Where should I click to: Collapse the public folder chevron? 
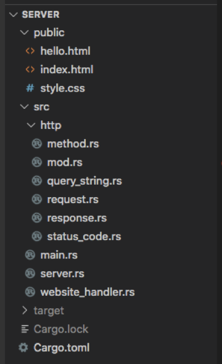tap(24, 32)
